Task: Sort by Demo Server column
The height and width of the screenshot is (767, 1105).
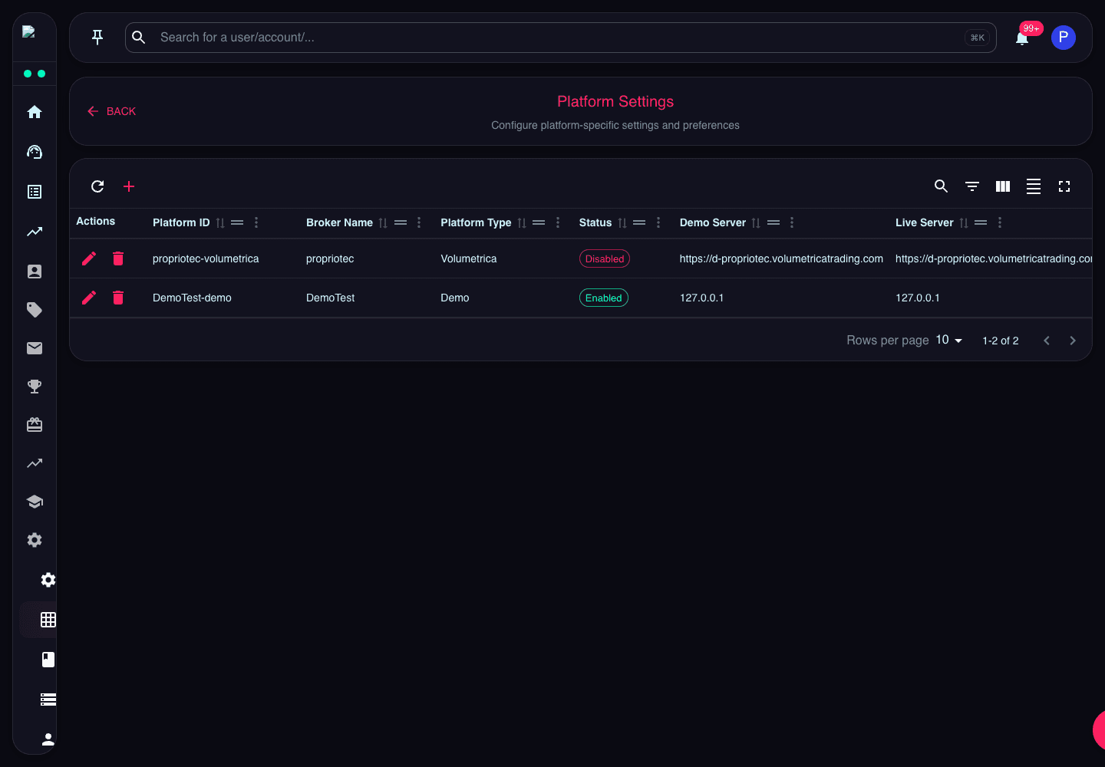Action: point(756,222)
